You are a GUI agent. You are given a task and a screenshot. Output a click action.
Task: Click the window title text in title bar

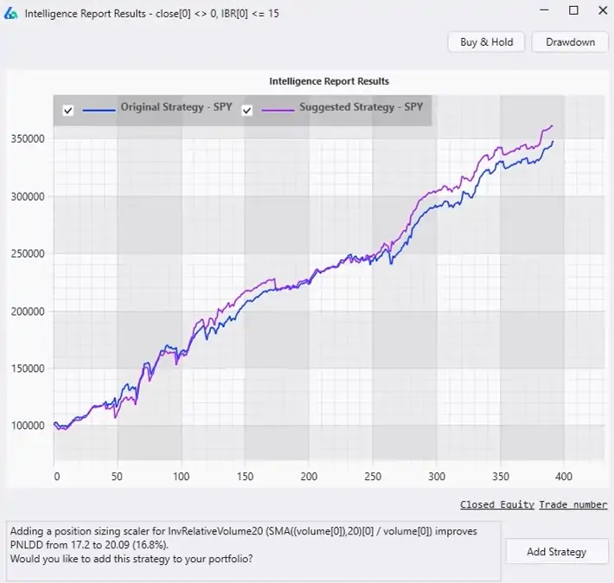click(x=152, y=13)
